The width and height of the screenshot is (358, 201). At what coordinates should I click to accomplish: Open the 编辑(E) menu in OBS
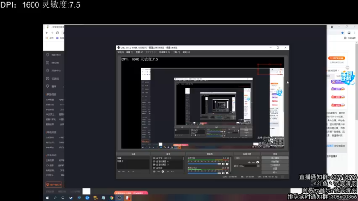click(x=130, y=52)
